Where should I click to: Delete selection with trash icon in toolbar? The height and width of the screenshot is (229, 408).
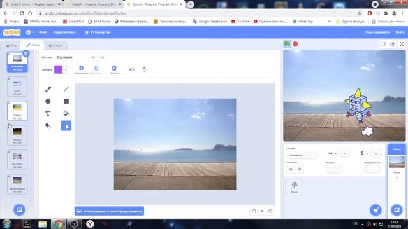click(114, 69)
